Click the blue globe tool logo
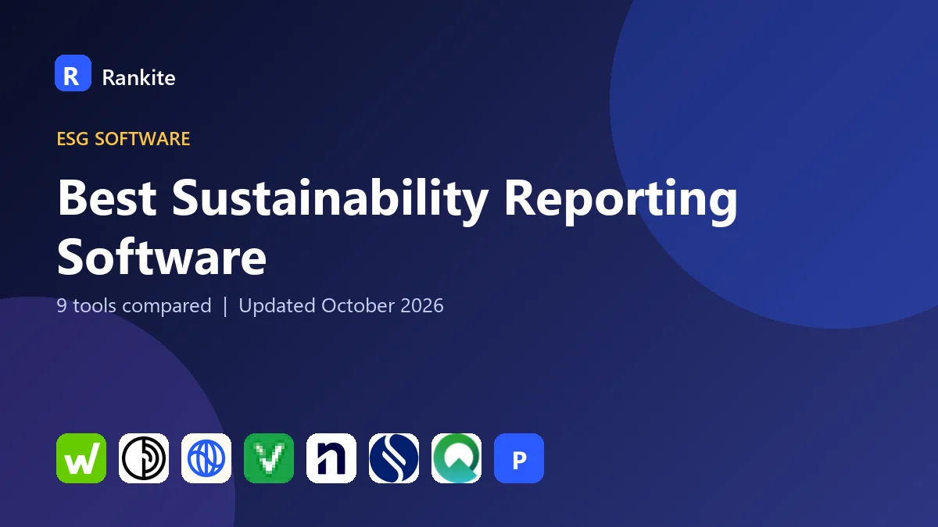This screenshot has width=938, height=527. [x=206, y=458]
